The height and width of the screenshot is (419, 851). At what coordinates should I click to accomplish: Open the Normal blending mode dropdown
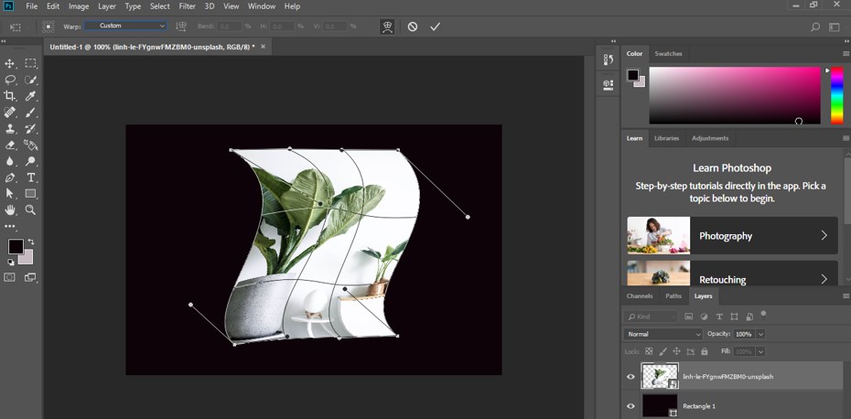663,334
